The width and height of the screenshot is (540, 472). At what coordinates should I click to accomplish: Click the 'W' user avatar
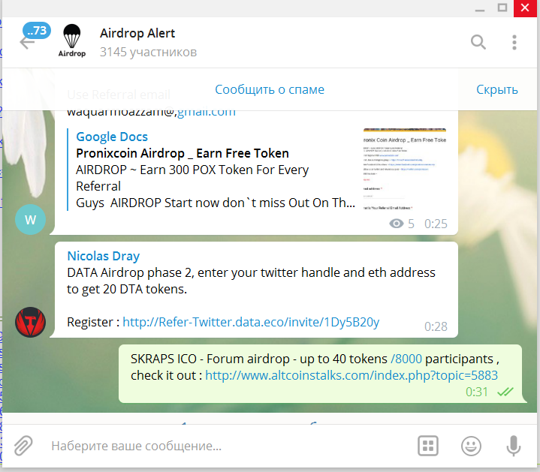(x=30, y=219)
